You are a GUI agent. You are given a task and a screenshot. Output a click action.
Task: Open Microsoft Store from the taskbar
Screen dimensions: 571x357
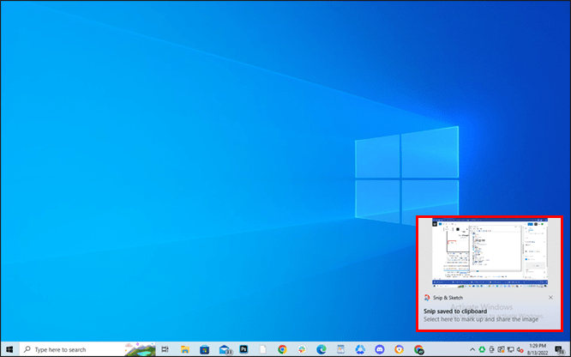[x=204, y=349]
